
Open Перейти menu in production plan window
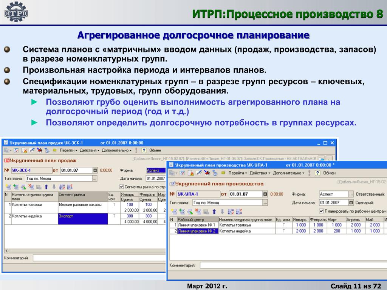pos(237,173)
